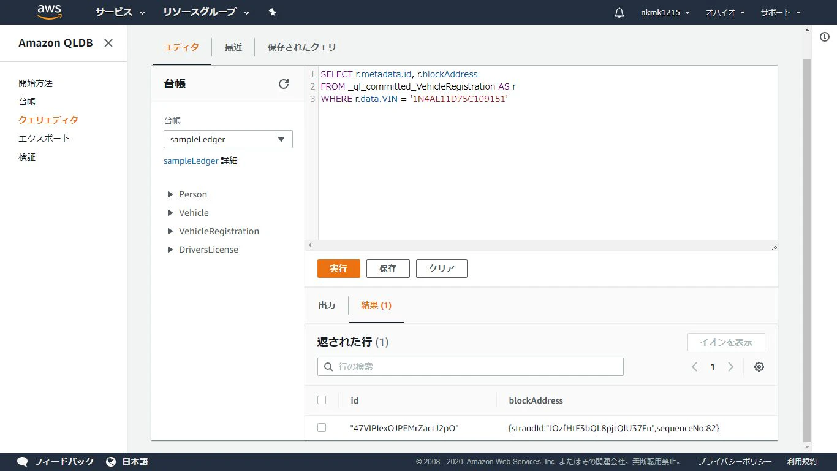The height and width of the screenshot is (471, 837).
Task: Go to next results page
Action: [x=730, y=367]
